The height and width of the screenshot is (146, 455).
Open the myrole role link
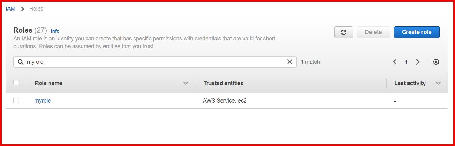43,101
